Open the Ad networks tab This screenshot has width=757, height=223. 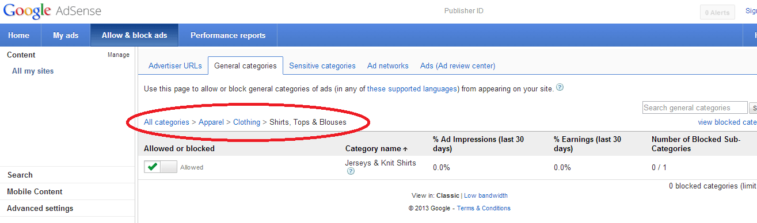(x=388, y=66)
